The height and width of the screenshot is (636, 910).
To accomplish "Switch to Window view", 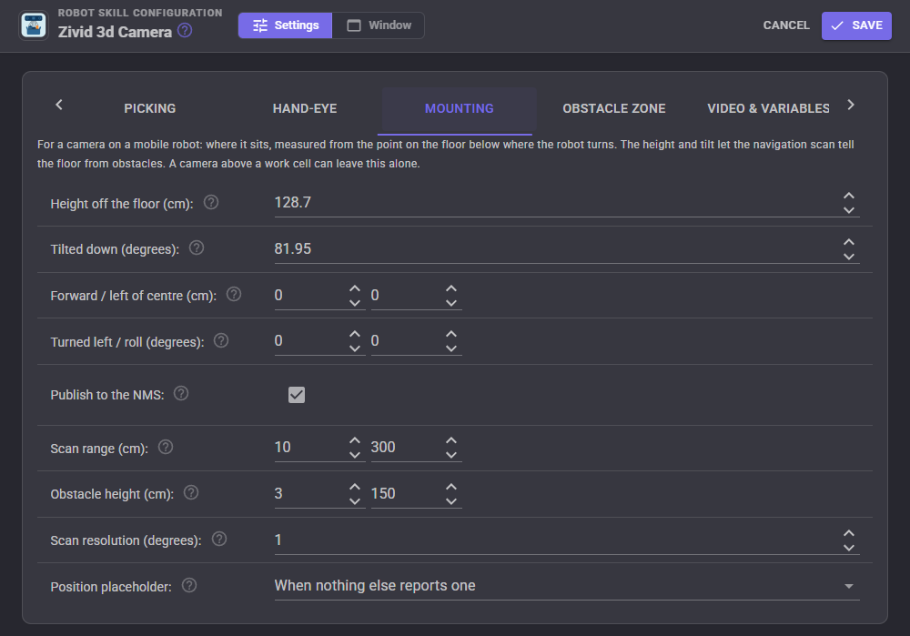I will coord(379,25).
